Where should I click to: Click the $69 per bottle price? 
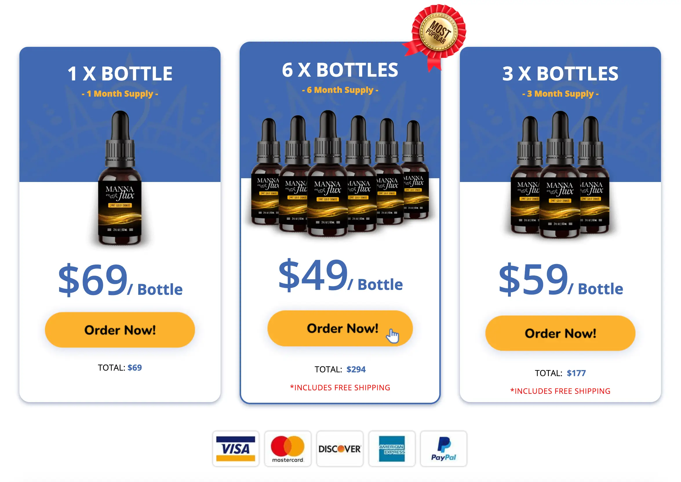(x=120, y=279)
